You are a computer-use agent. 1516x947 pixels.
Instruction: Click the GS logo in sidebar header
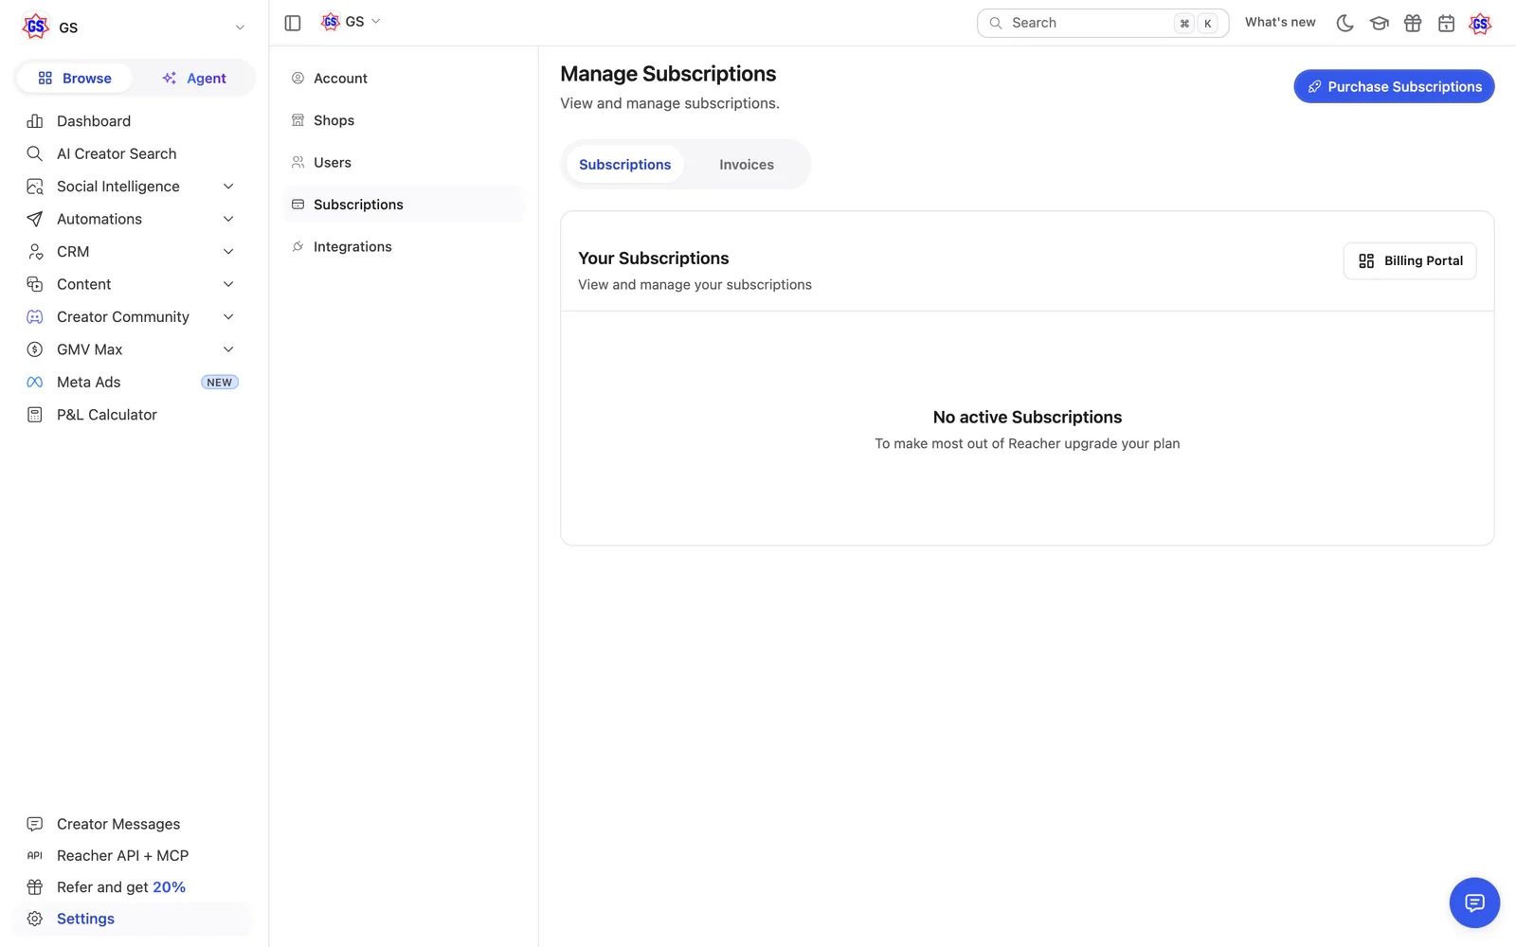tap(36, 27)
